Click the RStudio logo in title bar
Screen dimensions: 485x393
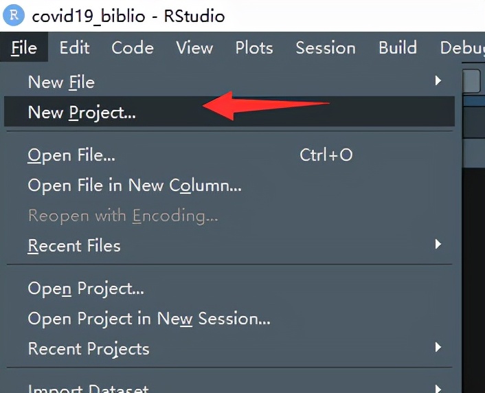point(14,14)
